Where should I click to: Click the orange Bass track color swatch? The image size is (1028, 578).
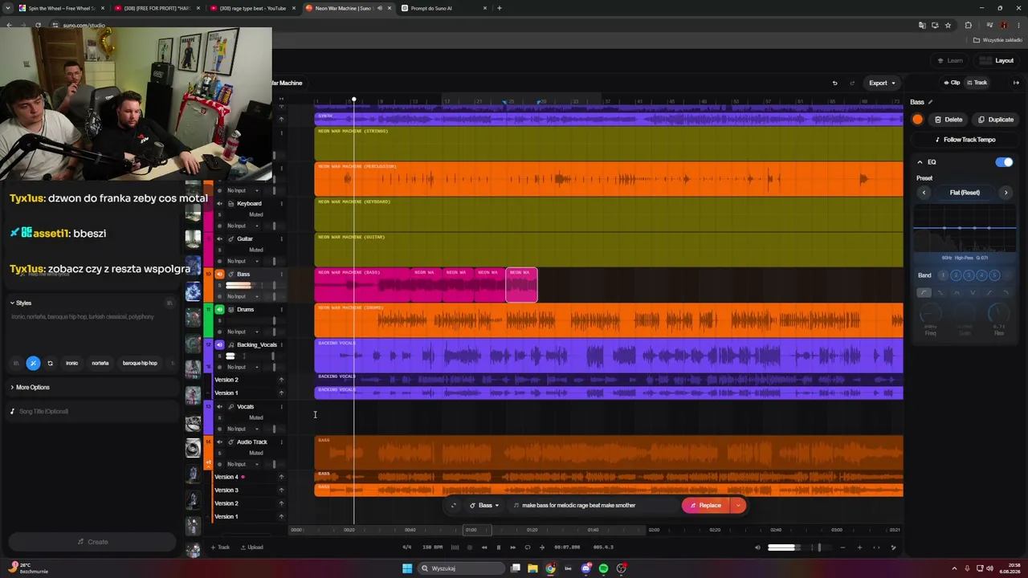pyautogui.click(x=918, y=120)
